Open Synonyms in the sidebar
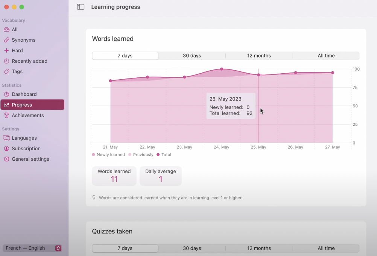 [23, 40]
